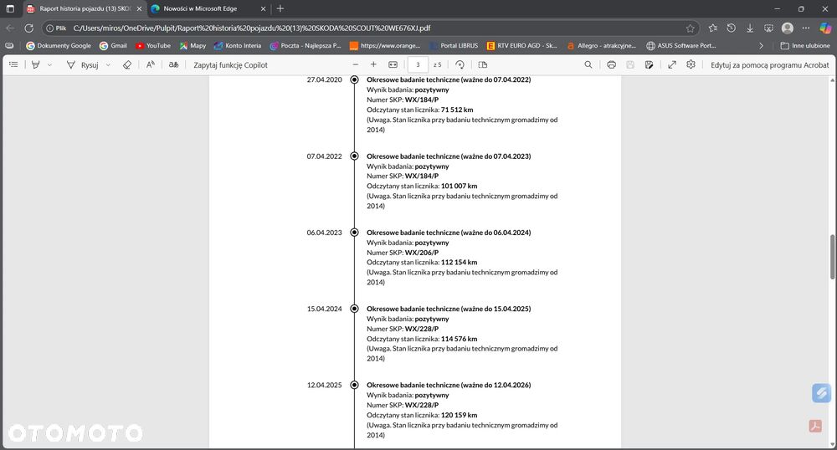Open the favorites hub
Image resolution: width=837 pixels, height=450 pixels.
[712, 28]
